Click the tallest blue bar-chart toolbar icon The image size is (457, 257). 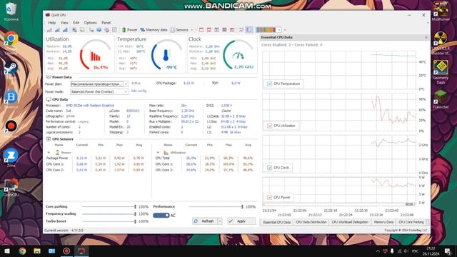point(65,30)
